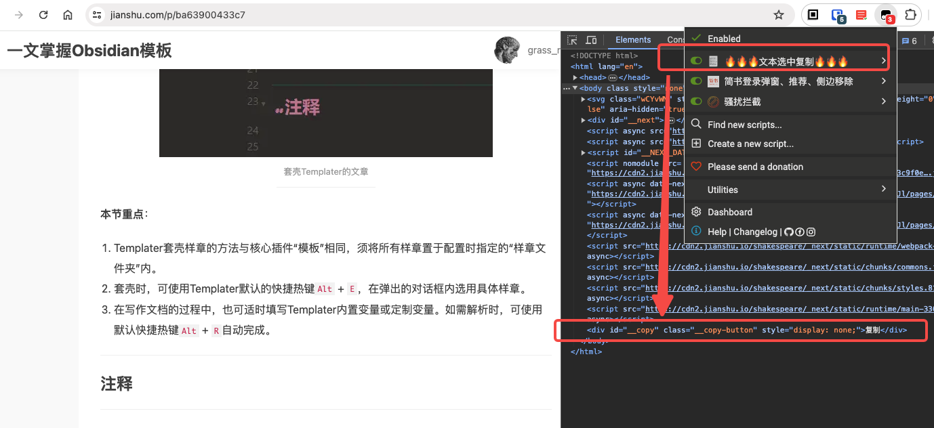934x428 pixels.
Task: Click the author avatar on the page header
Action: (x=507, y=50)
